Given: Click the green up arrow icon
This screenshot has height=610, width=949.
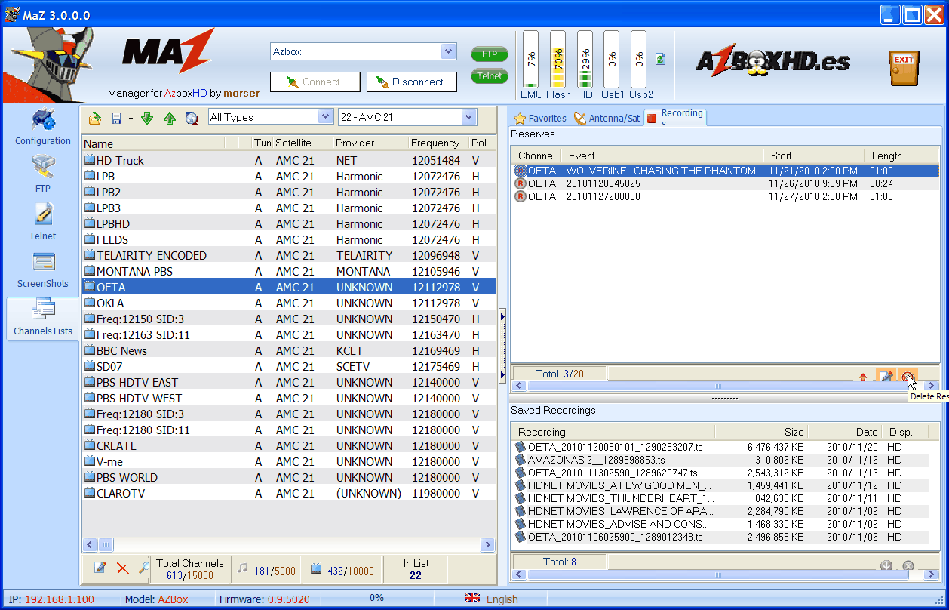Looking at the screenshot, I should tap(170, 118).
